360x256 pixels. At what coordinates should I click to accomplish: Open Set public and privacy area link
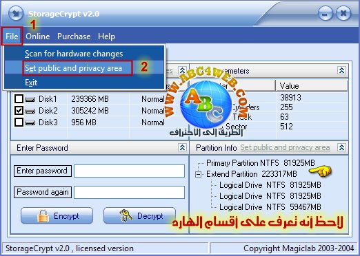(x=285, y=147)
